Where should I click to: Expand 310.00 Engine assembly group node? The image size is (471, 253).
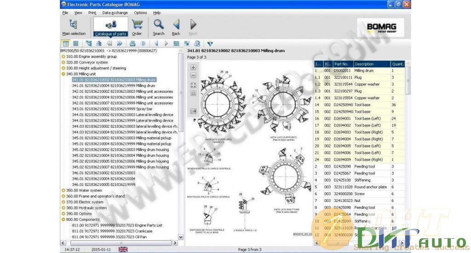click(63, 56)
